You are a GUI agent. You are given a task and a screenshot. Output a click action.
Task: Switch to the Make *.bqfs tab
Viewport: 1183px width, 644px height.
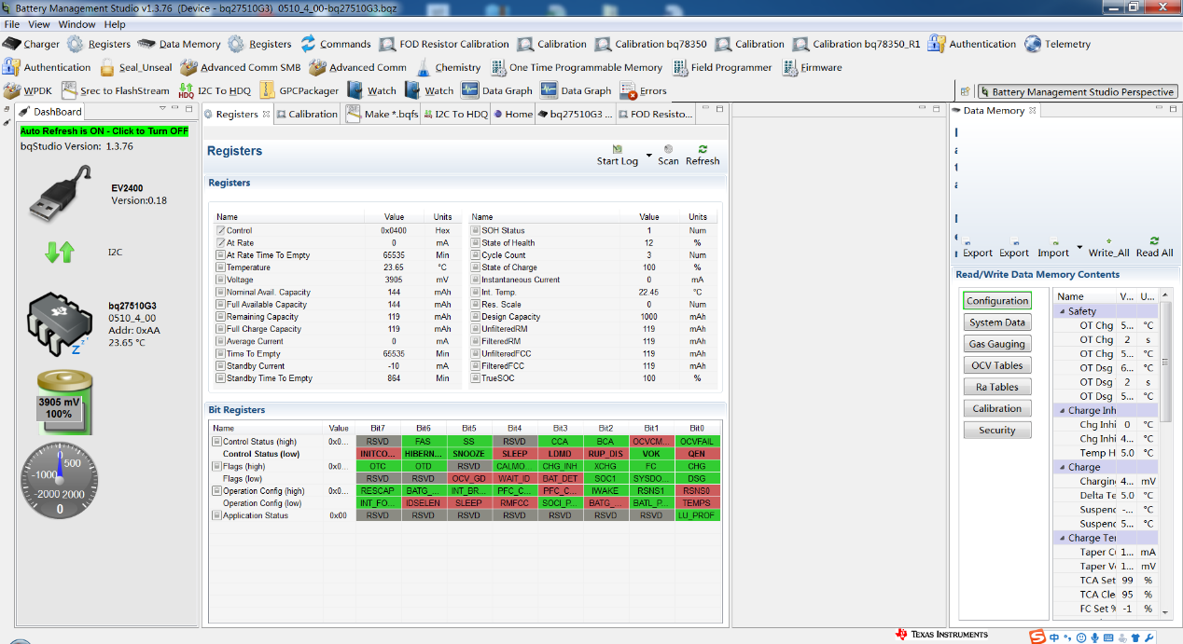383,114
